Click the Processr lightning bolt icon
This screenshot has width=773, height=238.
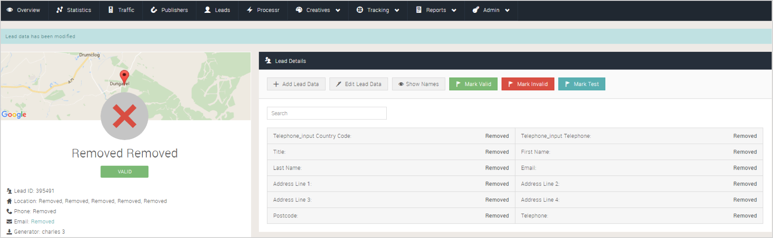[250, 10]
